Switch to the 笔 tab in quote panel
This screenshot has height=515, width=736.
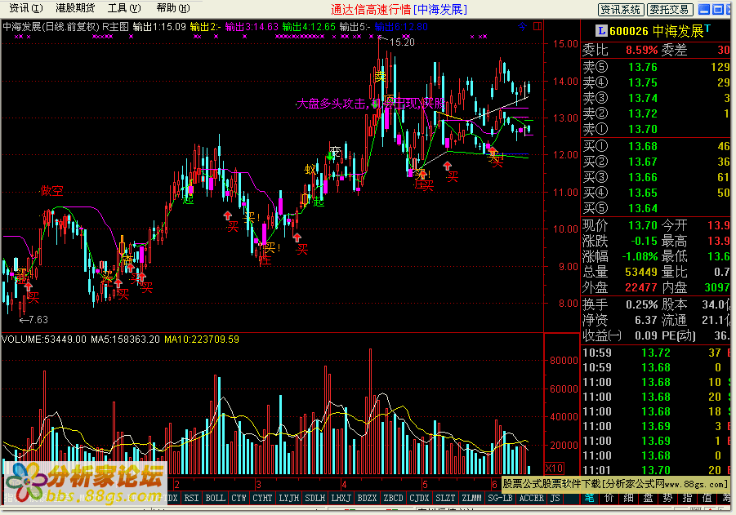point(590,498)
